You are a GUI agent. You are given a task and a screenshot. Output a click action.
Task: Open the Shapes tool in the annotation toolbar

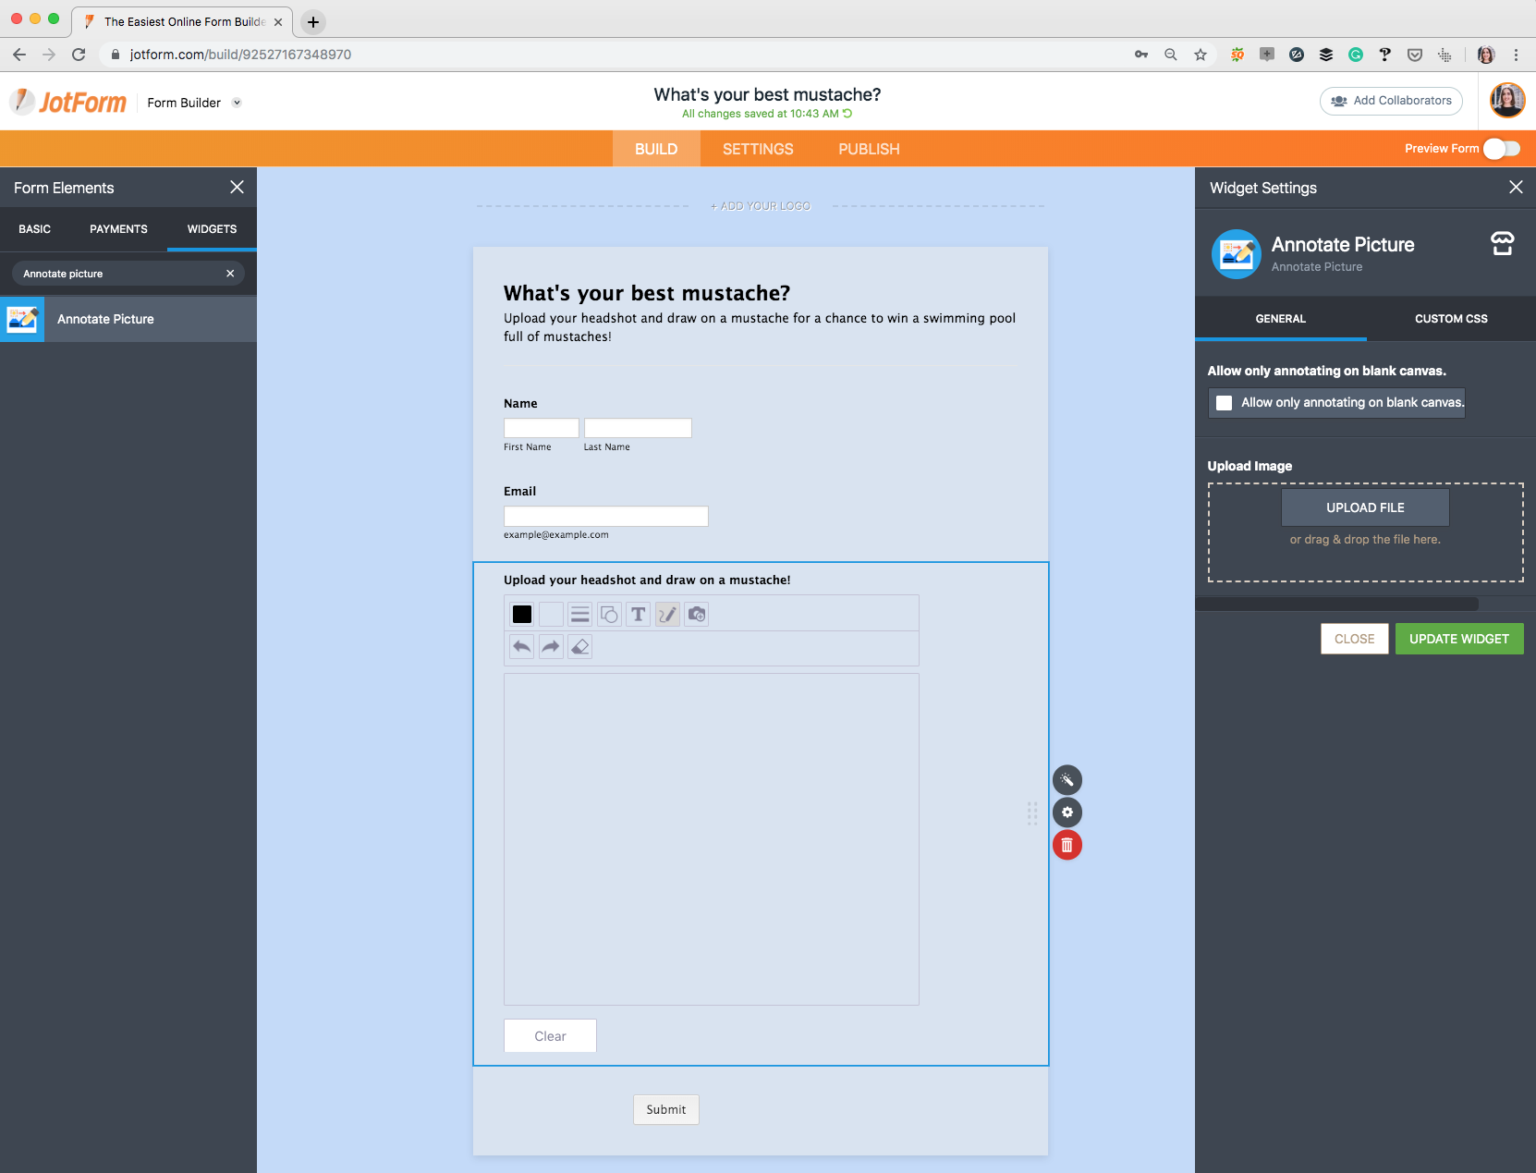coord(609,614)
